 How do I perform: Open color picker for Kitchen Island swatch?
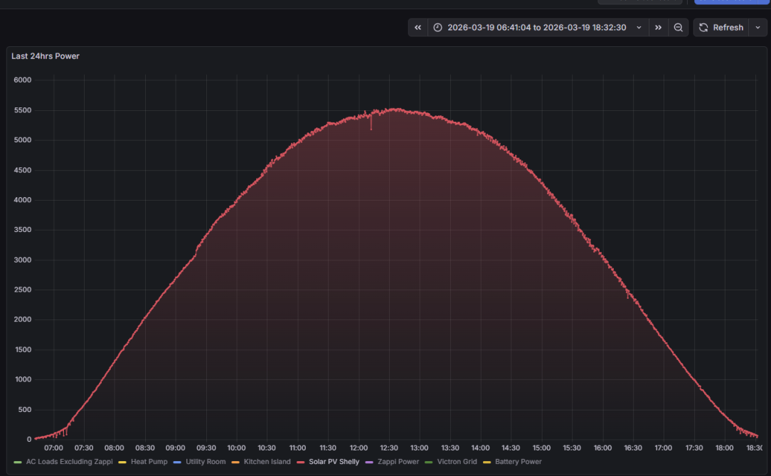[235, 462]
